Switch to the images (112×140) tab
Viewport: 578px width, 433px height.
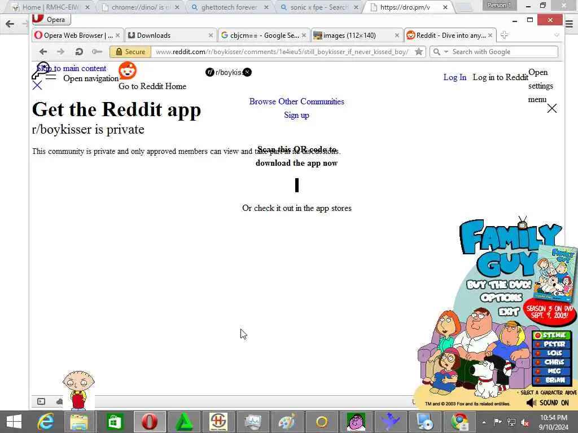[x=356, y=36]
